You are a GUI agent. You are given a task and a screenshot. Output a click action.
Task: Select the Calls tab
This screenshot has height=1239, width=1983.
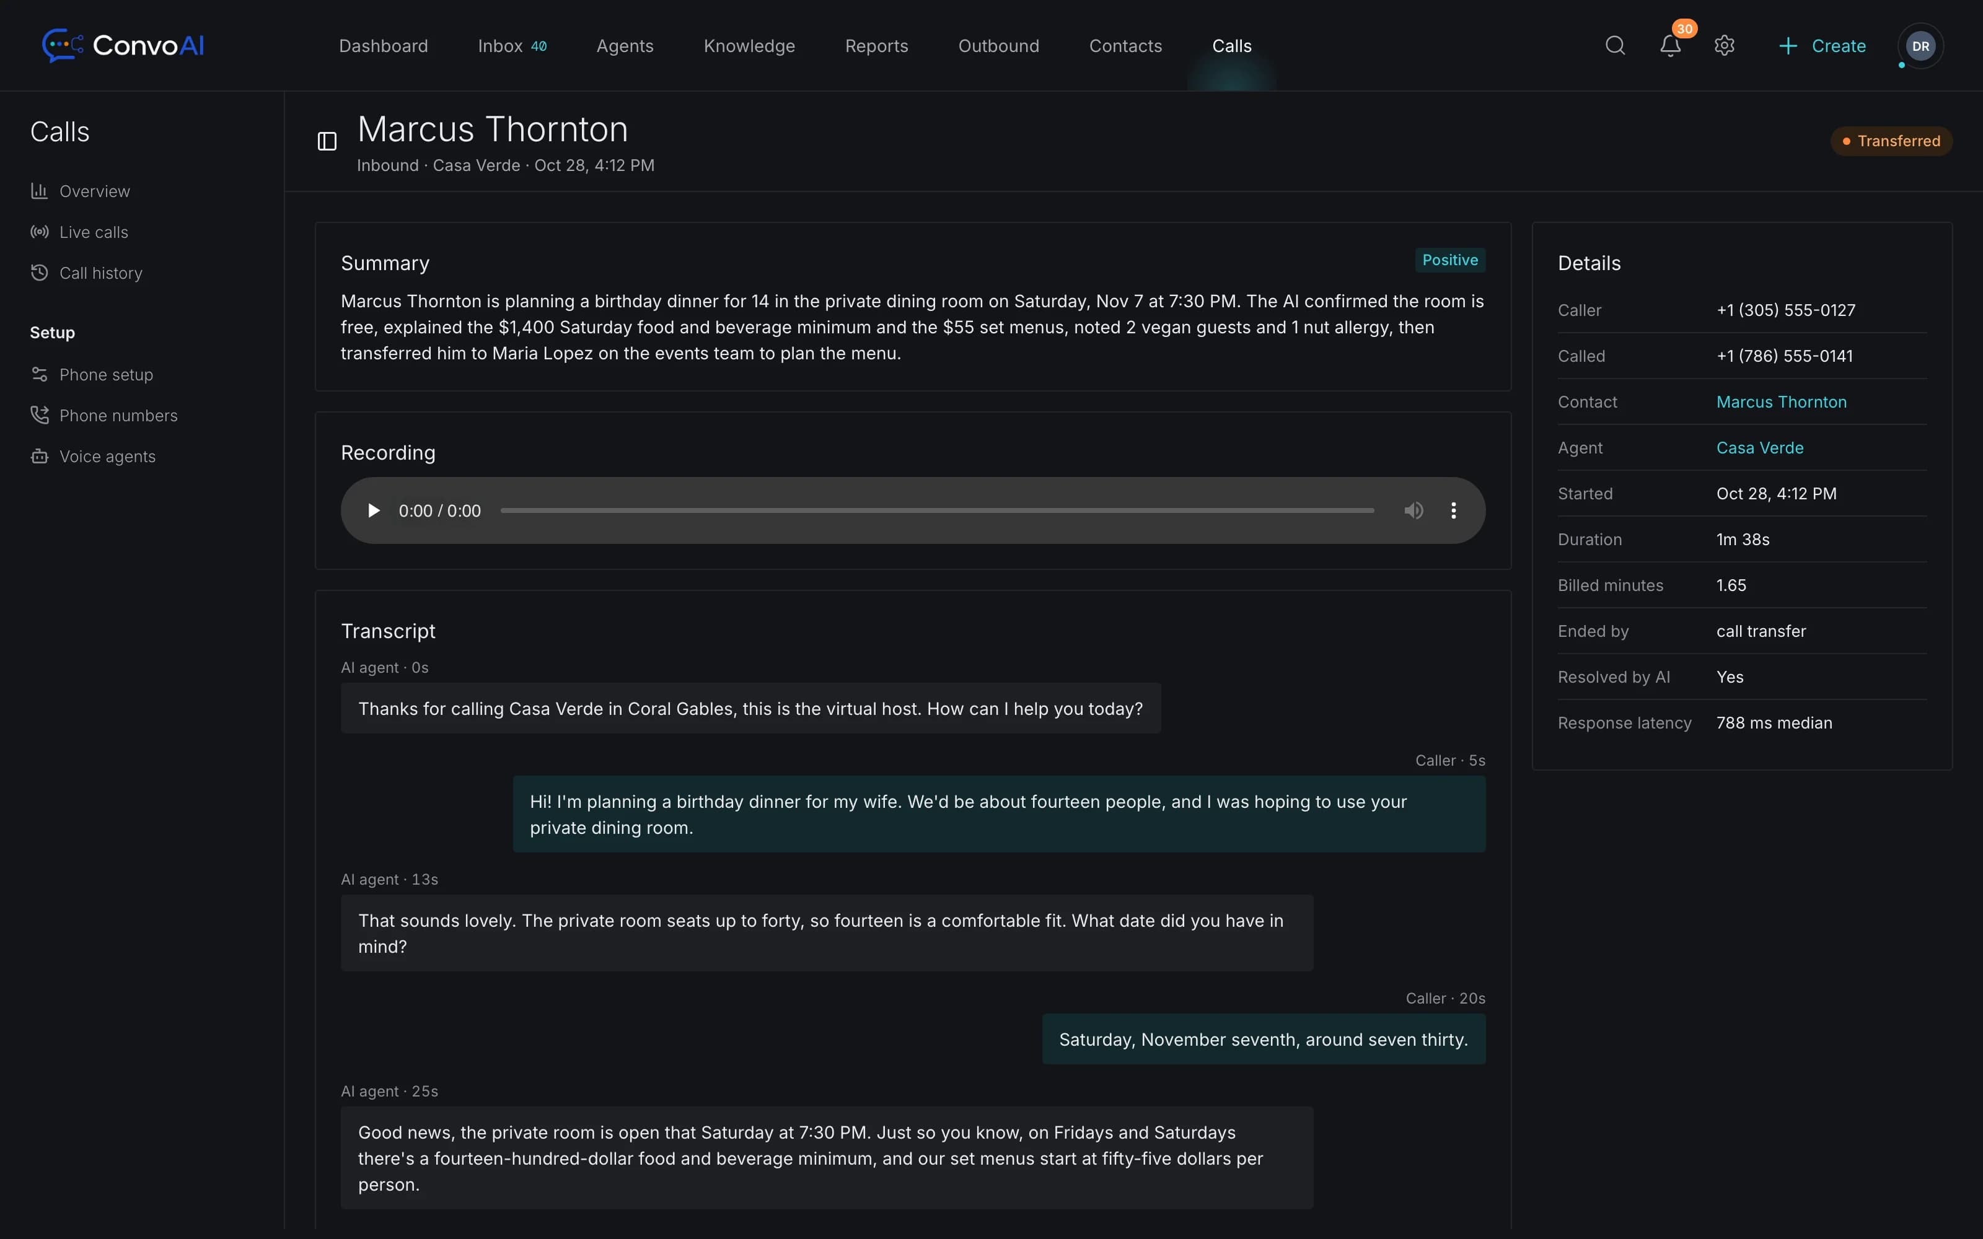click(x=1231, y=46)
